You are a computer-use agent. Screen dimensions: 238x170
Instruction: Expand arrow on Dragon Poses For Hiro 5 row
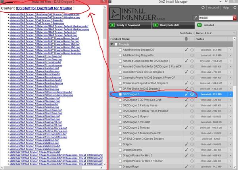pos(230,155)
